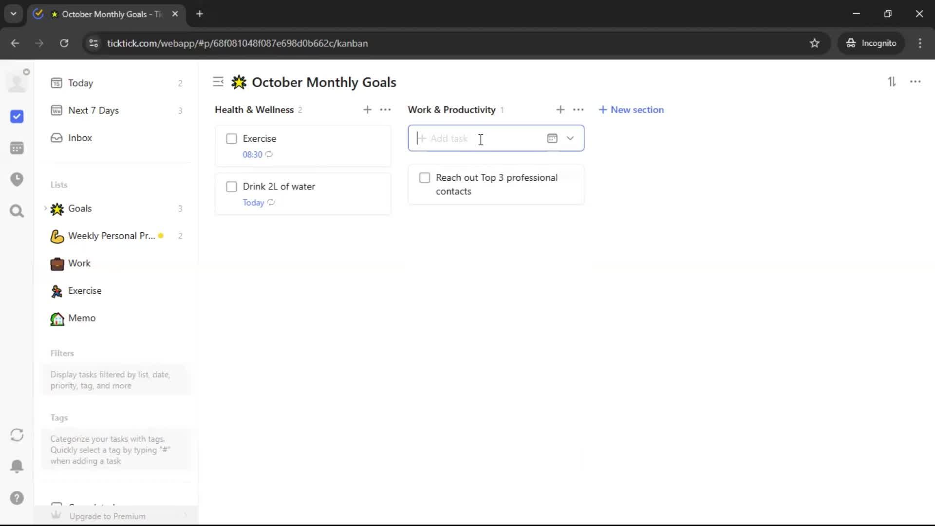Viewport: 935px width, 526px height.
Task: Open the calendar view in left rail
Action: [x=17, y=148]
